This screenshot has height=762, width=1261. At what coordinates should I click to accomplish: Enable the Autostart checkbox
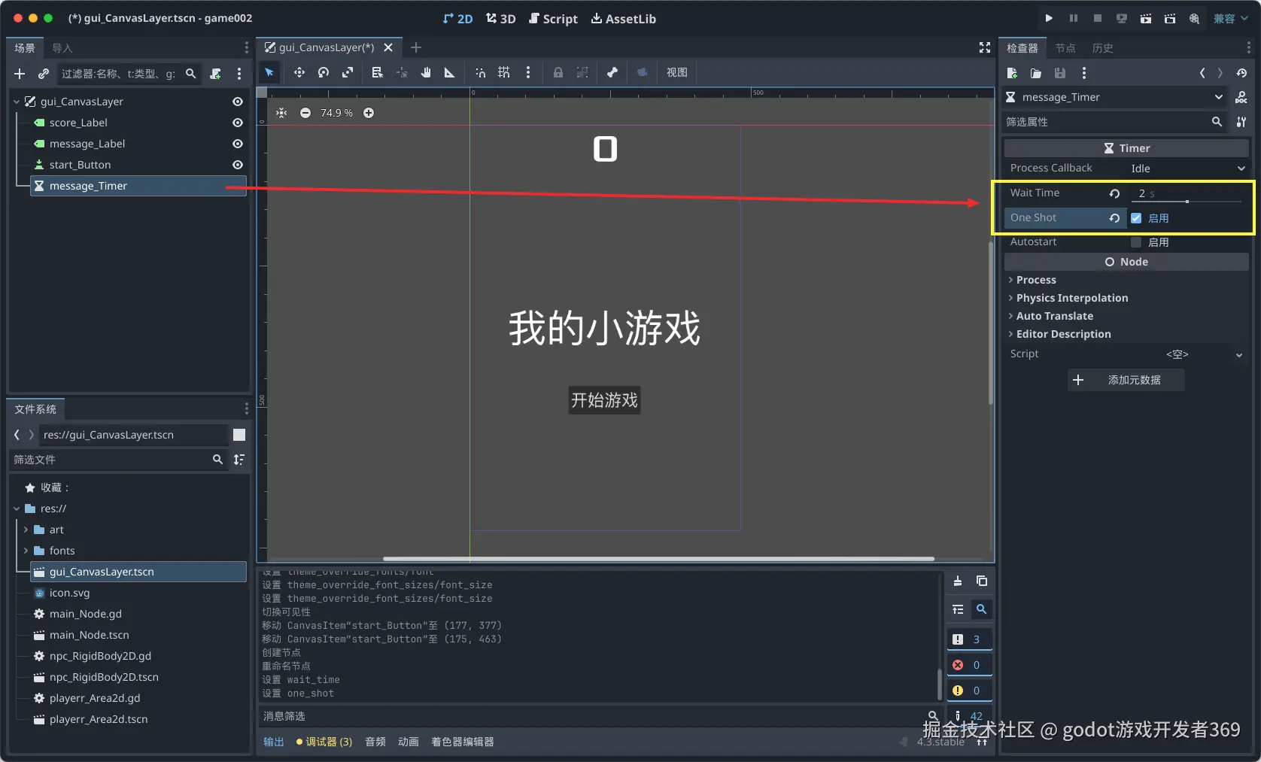tap(1136, 242)
